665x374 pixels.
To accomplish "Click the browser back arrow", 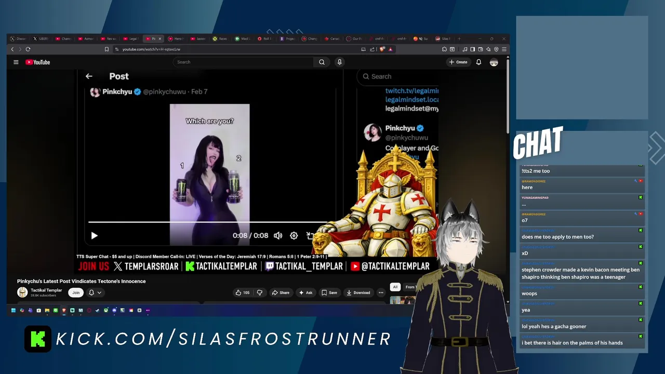I will (12, 49).
